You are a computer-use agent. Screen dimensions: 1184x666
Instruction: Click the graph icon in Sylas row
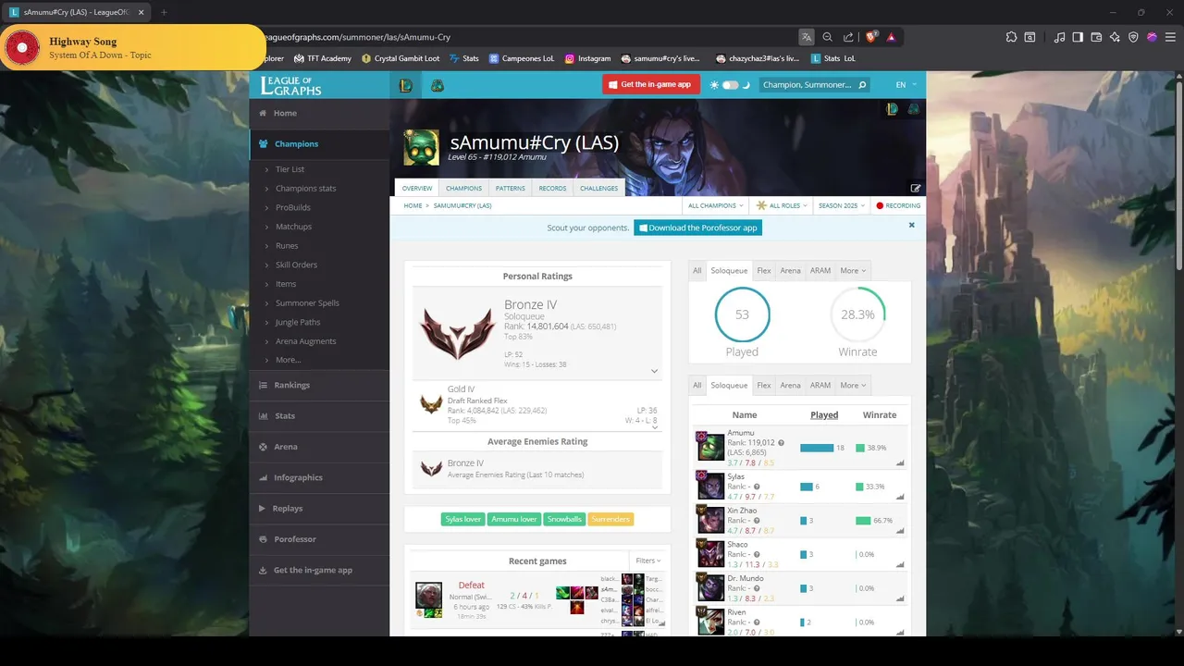pyautogui.click(x=900, y=497)
